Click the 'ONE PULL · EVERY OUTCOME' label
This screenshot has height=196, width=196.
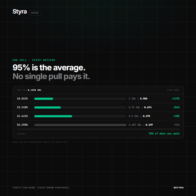(34, 60)
